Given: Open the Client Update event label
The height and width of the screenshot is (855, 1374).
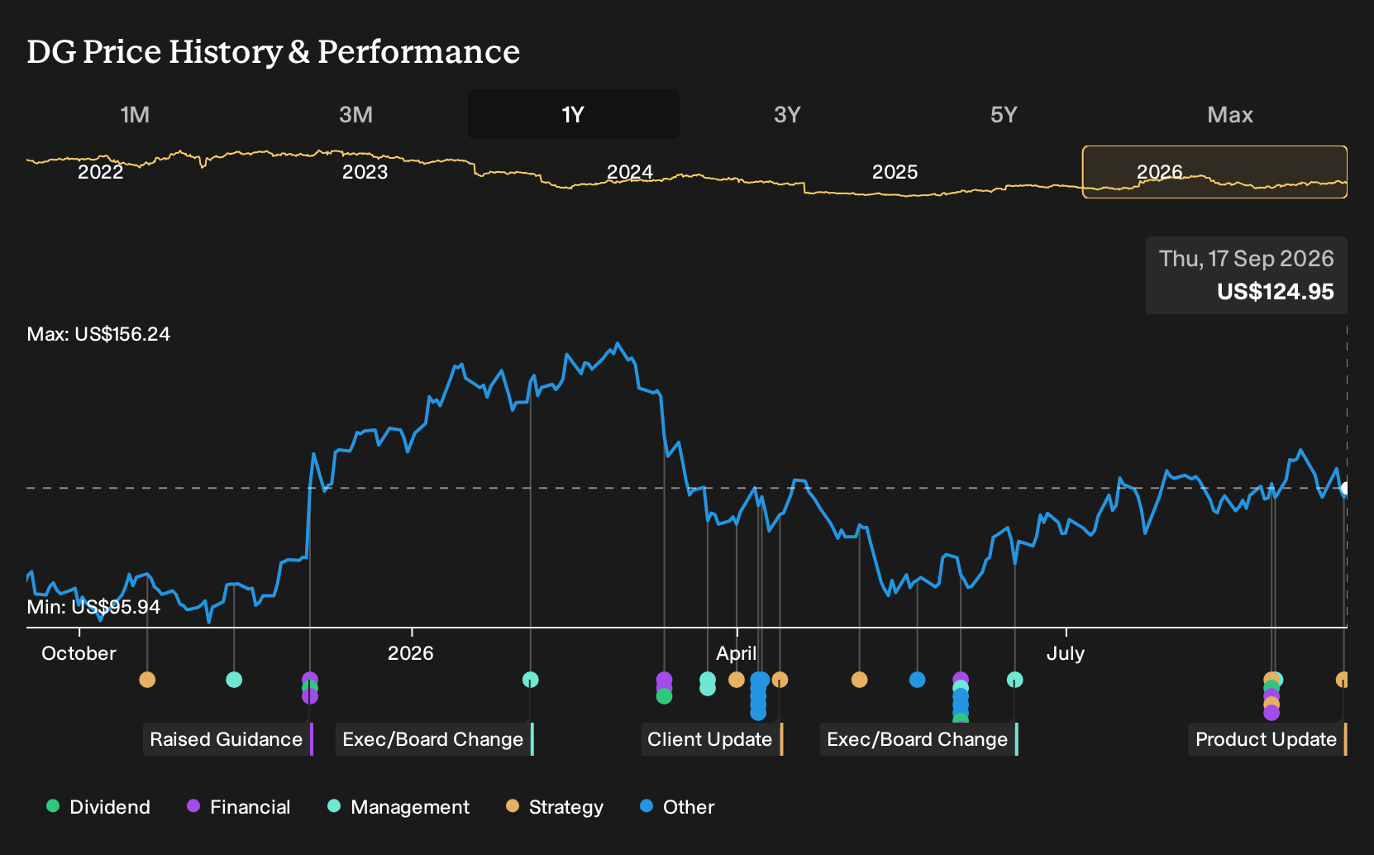Looking at the screenshot, I should [710, 739].
